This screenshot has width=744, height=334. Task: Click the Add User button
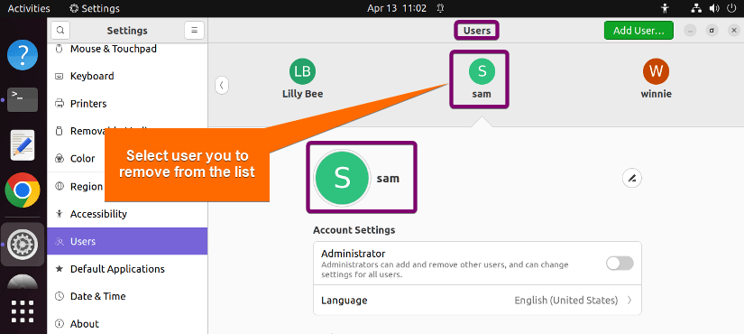pyautogui.click(x=638, y=31)
